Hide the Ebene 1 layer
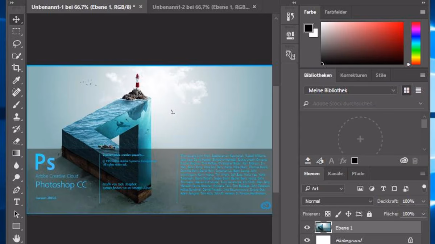 pos(307,227)
